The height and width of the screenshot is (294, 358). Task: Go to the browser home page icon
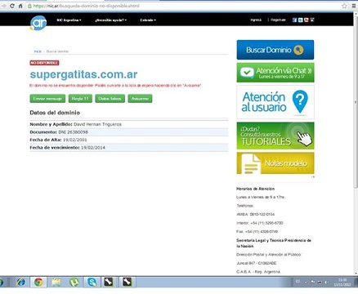pos(20,6)
